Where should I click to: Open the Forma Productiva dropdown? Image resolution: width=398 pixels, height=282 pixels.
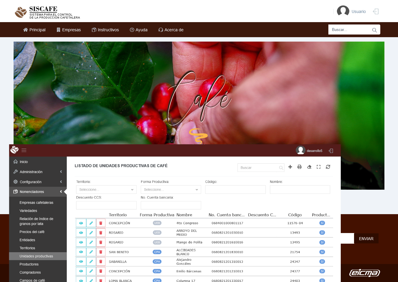[171, 190]
